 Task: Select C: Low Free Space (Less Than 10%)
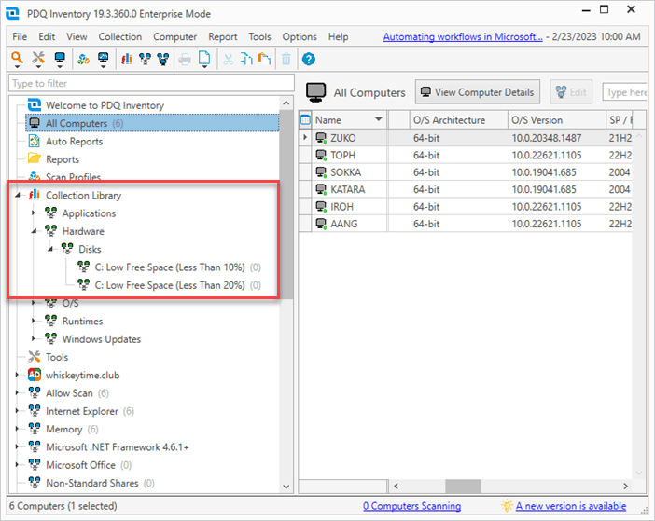(170, 267)
